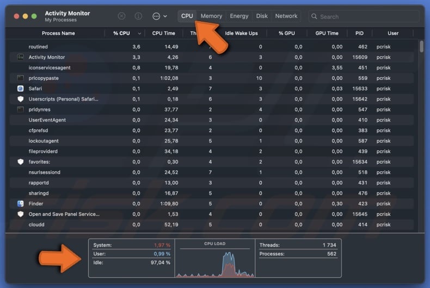Click the System 1,97 % value
The width and height of the screenshot is (430, 288).
point(162,245)
